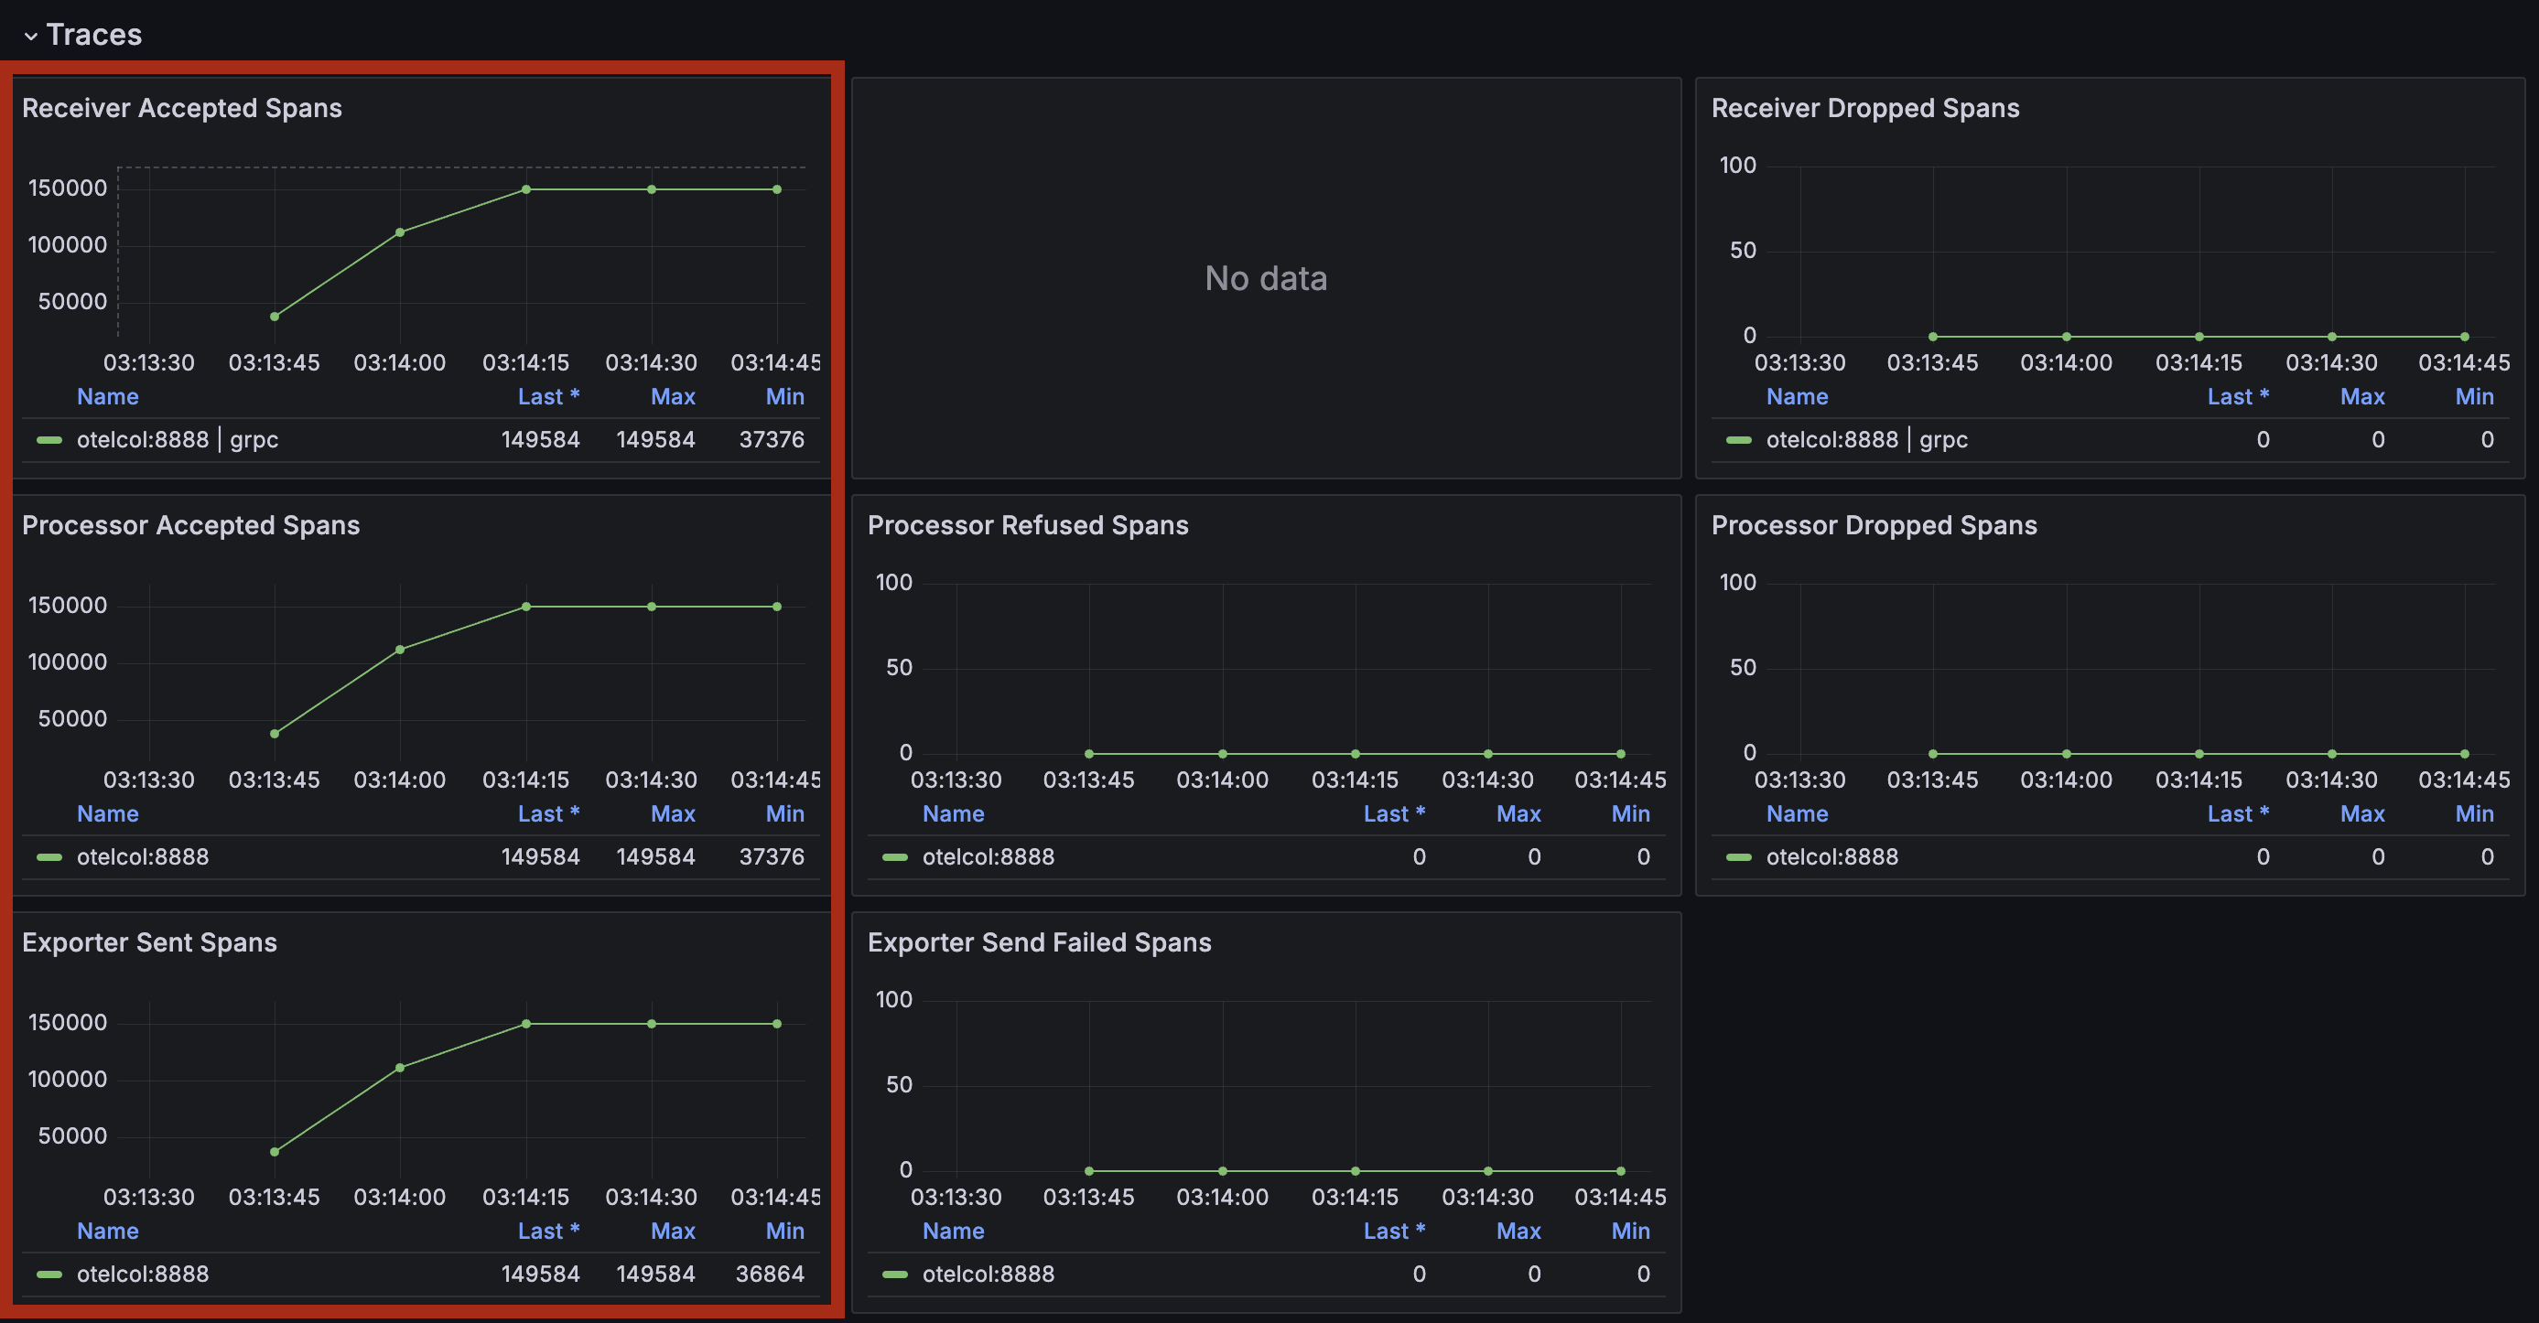Open the Receiver Accepted Spans panel title
The width and height of the screenshot is (2539, 1323).
click(x=182, y=108)
